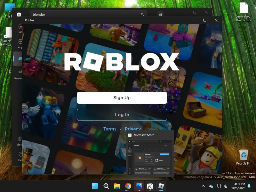This screenshot has height=192, width=256.
Task: Open clock showing 4:31 PM
Action: click(x=238, y=186)
